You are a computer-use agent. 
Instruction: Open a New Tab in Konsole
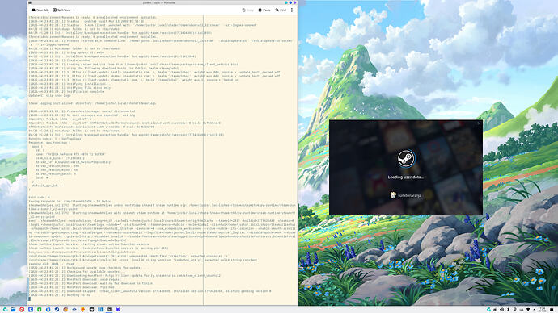[x=40, y=10]
